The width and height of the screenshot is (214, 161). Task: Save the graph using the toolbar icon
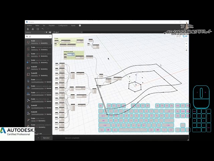tap(38, 29)
